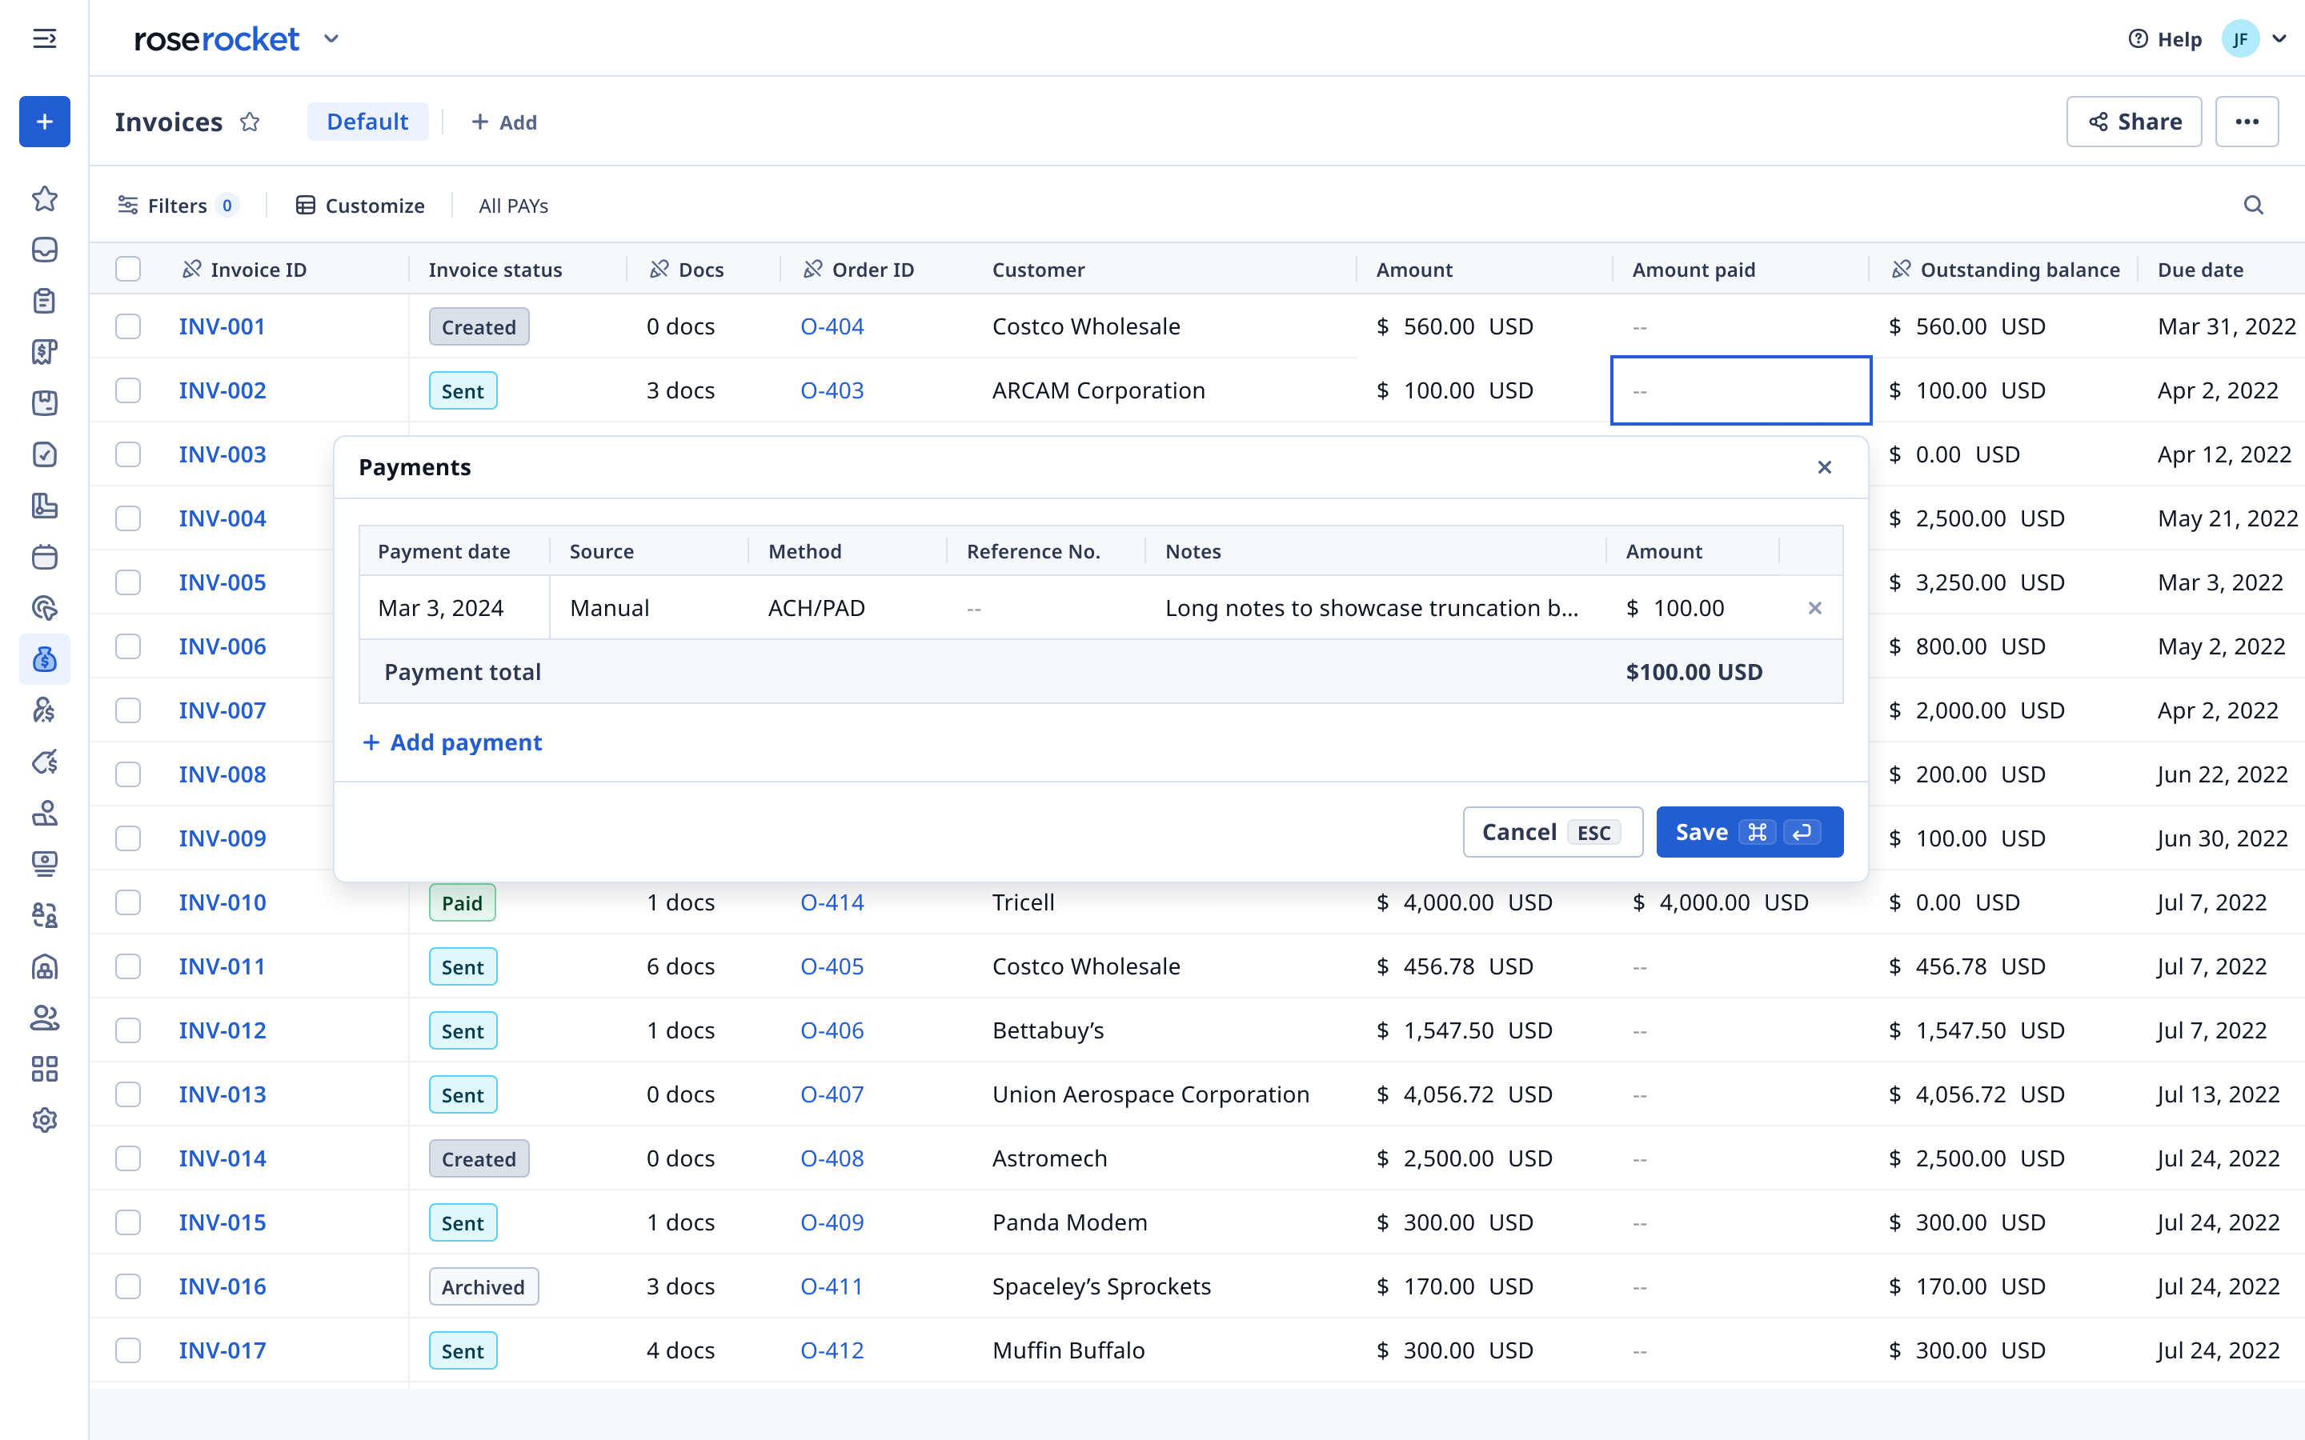
Task: Click the search magnifier icon
Action: tap(2254, 206)
